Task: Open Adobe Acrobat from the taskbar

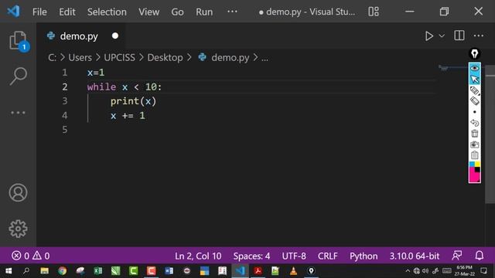Action: (258, 271)
